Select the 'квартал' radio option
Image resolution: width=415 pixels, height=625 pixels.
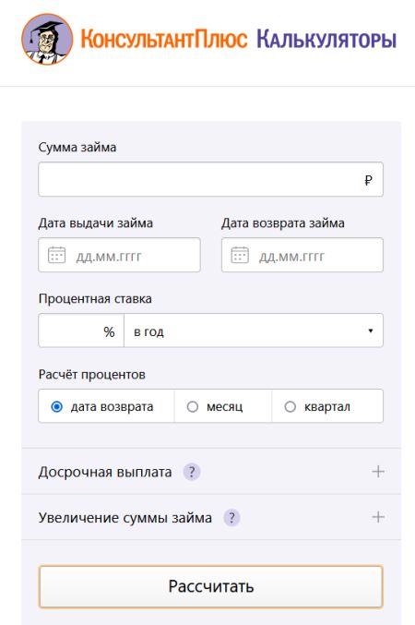(290, 406)
